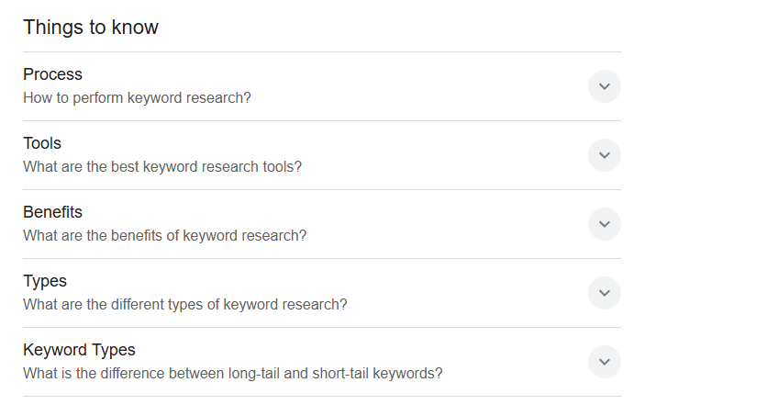Click "How to perform keyword research?" question
The width and height of the screenshot is (767, 405).
click(137, 97)
